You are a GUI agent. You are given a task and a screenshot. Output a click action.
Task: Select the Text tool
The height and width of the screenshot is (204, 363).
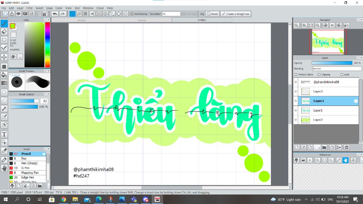[4, 134]
